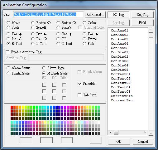This screenshot has height=150, width=158.
Task: Select the Bar right-arrow animation option
Action: (x=8, y=34)
